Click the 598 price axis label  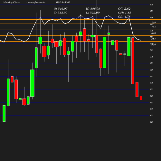151,83
